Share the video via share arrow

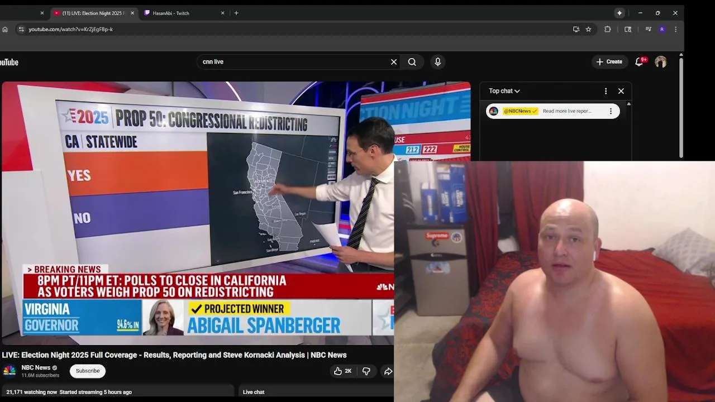click(388, 371)
